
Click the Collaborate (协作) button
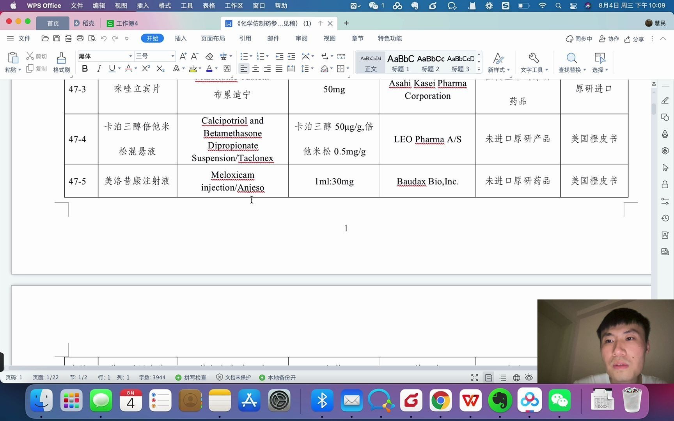(609, 39)
